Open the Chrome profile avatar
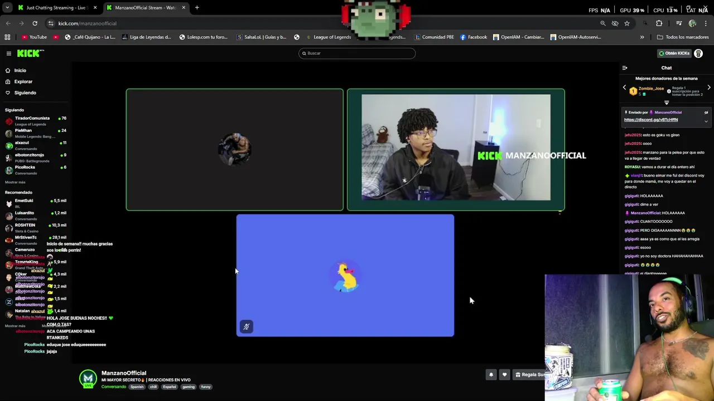Screen dimensions: 714x401 tap(692, 23)
